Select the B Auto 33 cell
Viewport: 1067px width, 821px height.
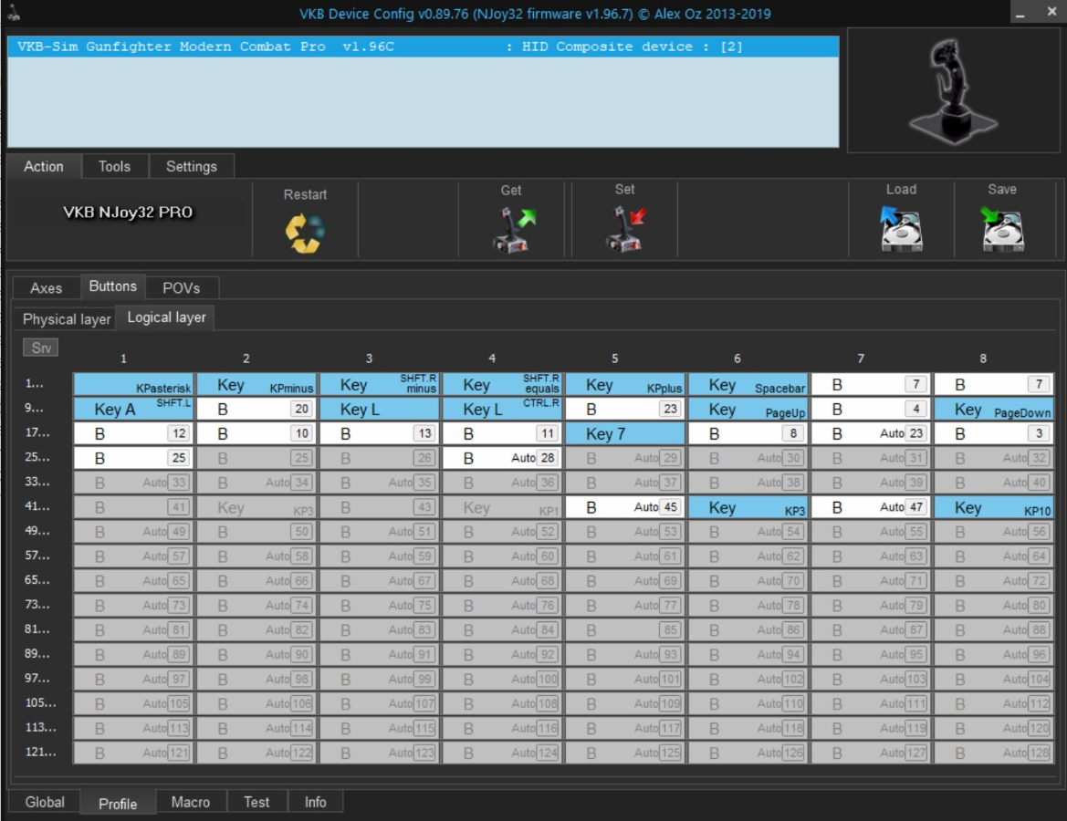(133, 483)
